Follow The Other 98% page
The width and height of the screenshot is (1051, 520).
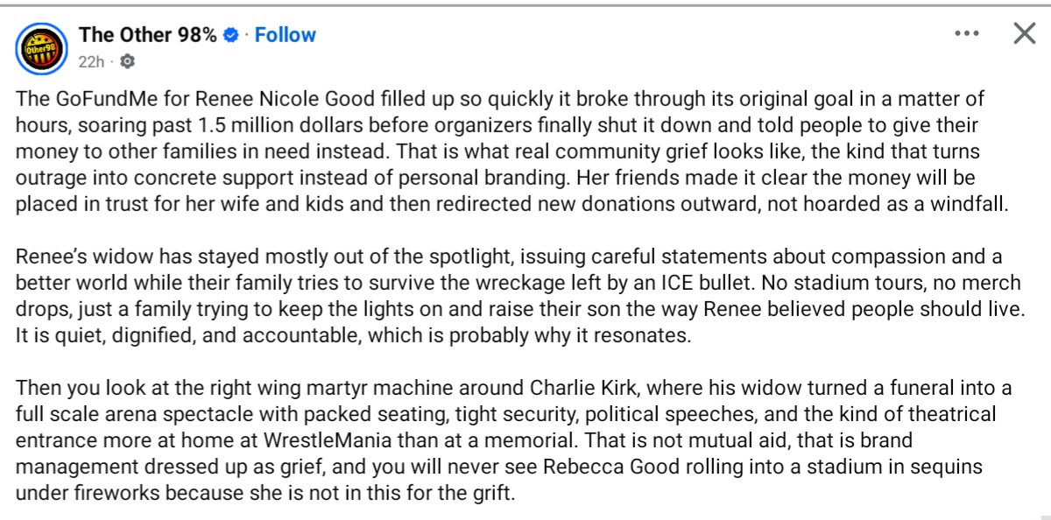click(x=285, y=35)
